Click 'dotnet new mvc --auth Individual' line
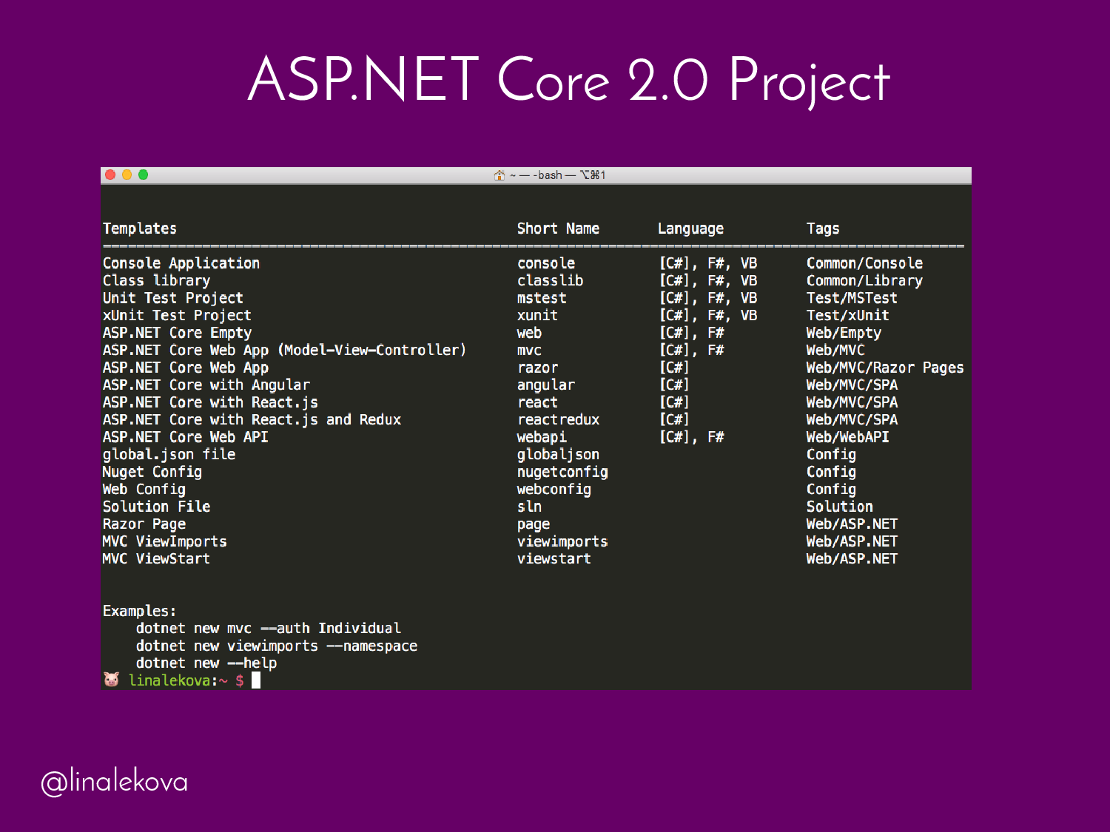This screenshot has height=832, width=1110. click(268, 629)
